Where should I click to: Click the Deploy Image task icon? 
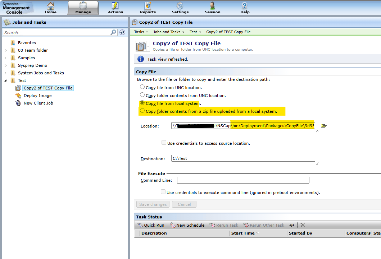pos(18,96)
